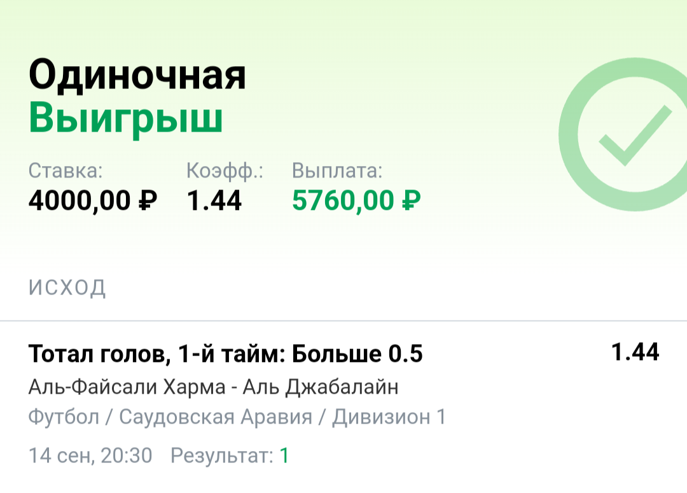Screen dimensions: 687x493
Task: Select the 1.44 value under Коэфф.
Action: click(214, 201)
